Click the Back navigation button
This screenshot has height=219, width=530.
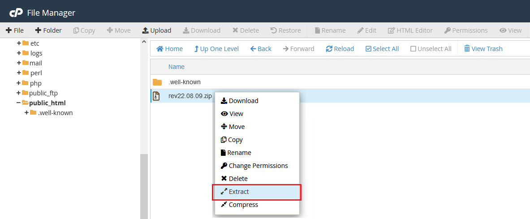tap(261, 49)
